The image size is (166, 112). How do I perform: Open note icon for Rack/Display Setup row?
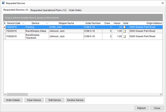(x=124, y=31)
